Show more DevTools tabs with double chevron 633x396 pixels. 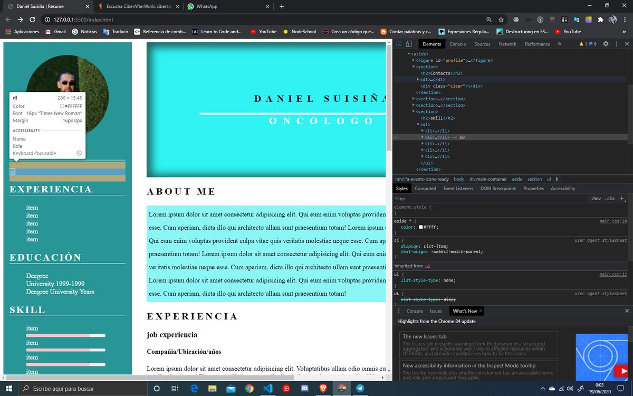click(x=559, y=44)
